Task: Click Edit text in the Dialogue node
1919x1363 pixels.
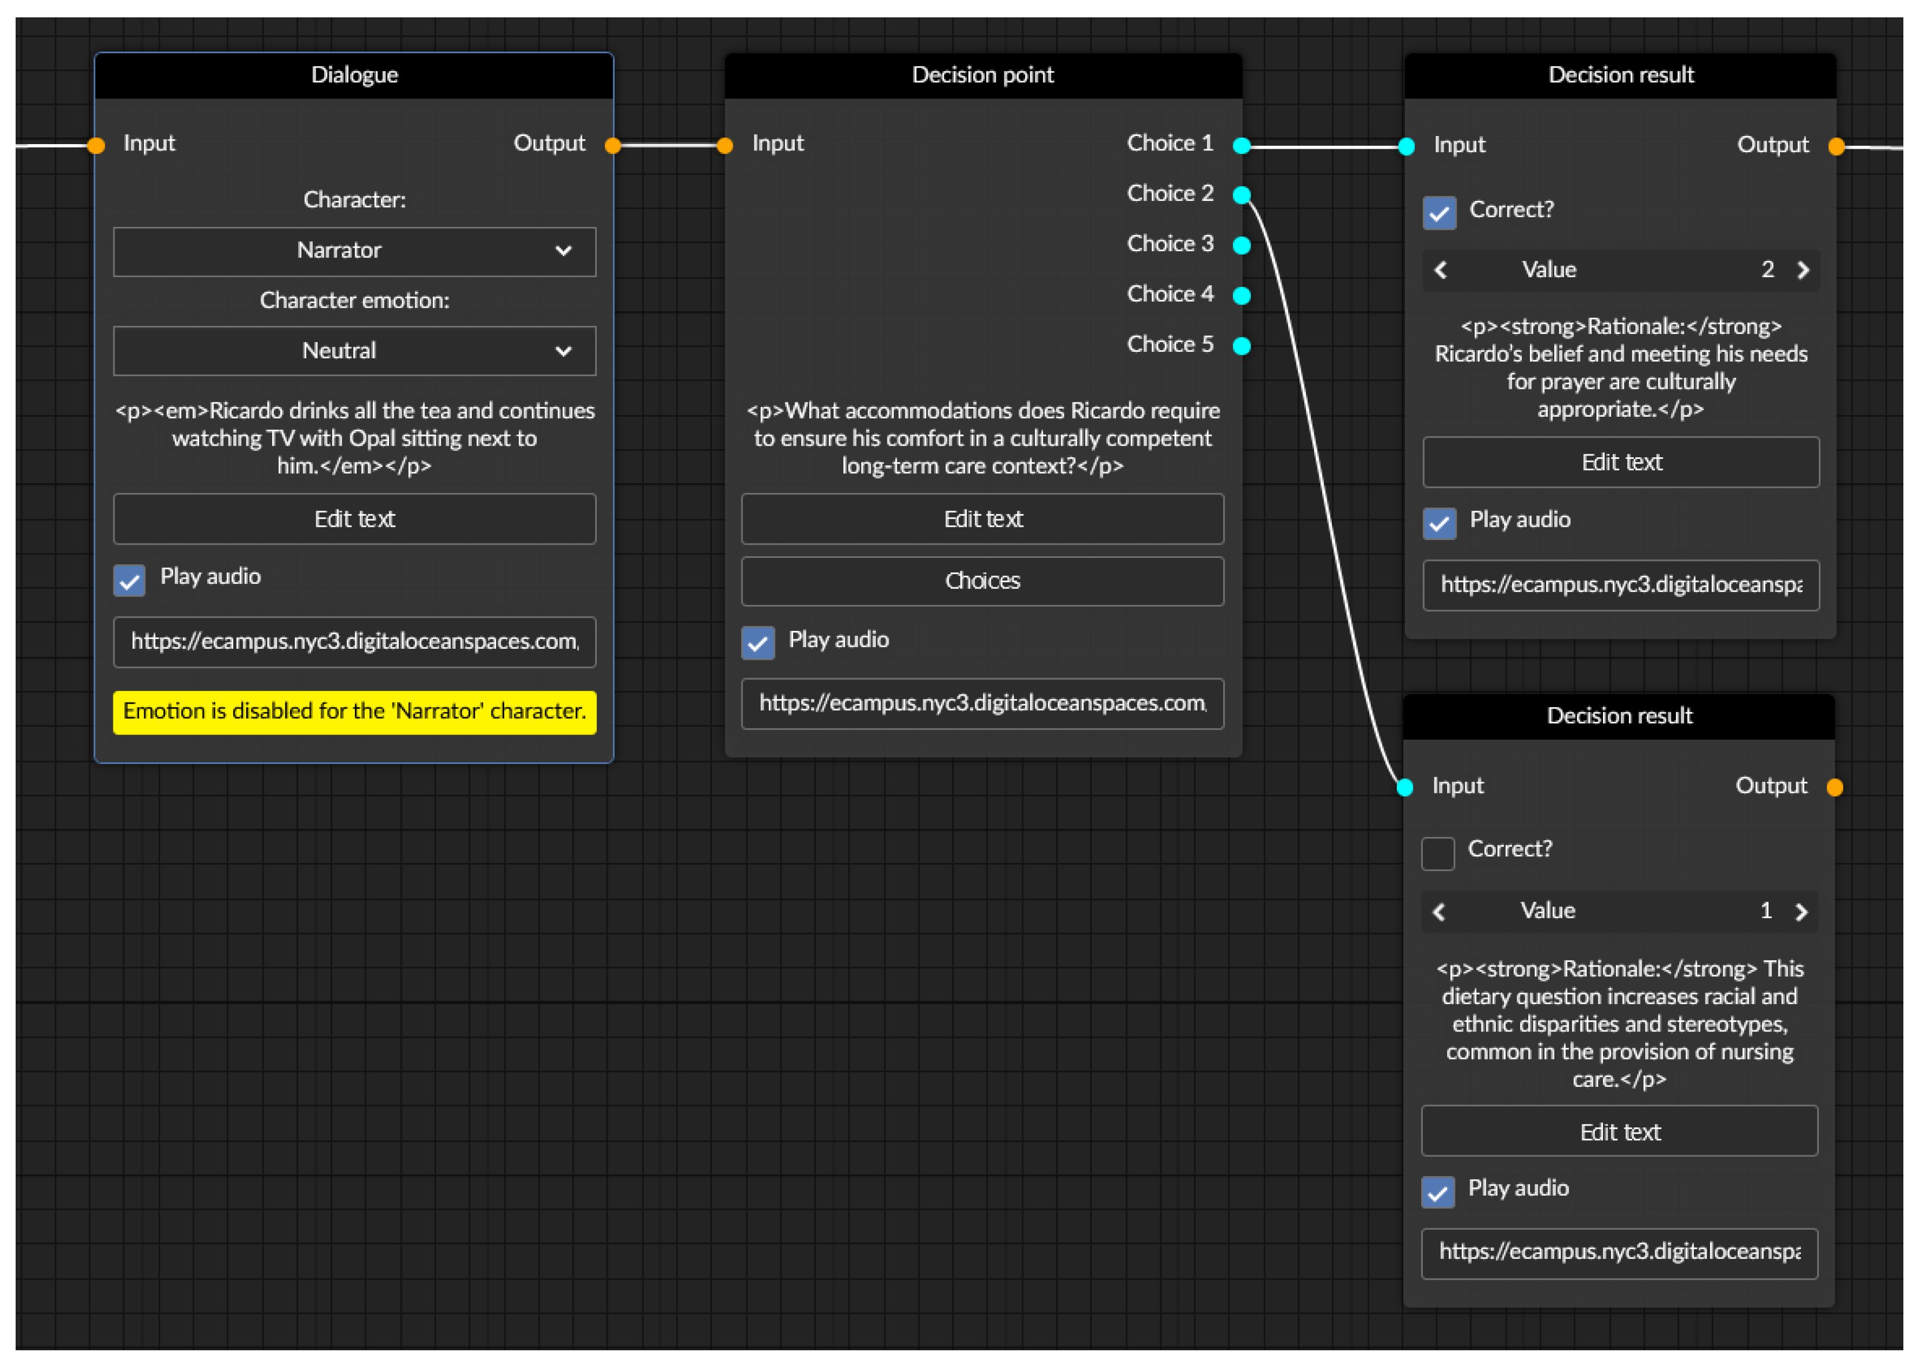Action: pos(354,519)
